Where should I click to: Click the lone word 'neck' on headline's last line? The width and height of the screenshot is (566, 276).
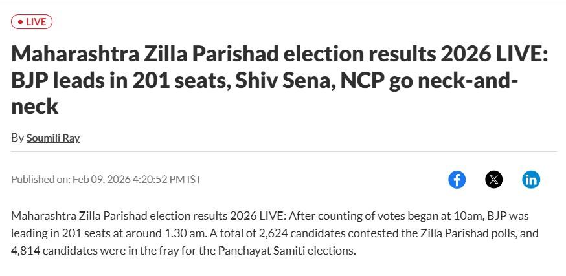click(35, 106)
